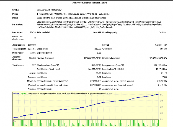Click the 2217 y-axis label on chart
Image resolution: width=173 pixels, height=127 pixels.
pos(161,95)
